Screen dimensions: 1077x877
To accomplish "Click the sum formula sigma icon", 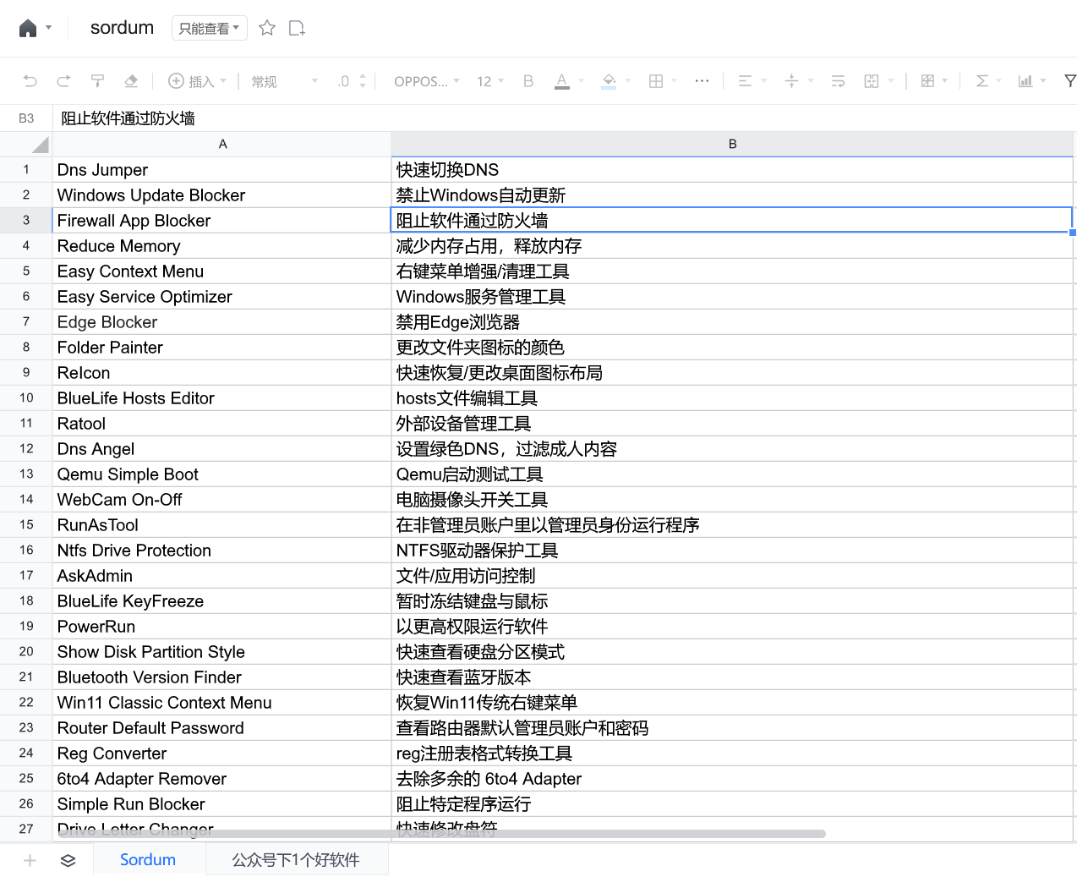I will tap(981, 81).
